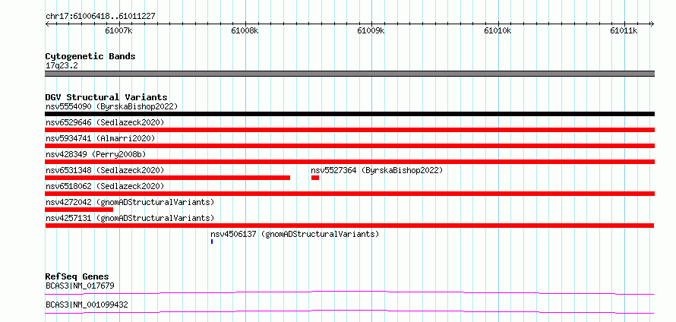Select the BCAS3|NM_017679 gene label

80,286
